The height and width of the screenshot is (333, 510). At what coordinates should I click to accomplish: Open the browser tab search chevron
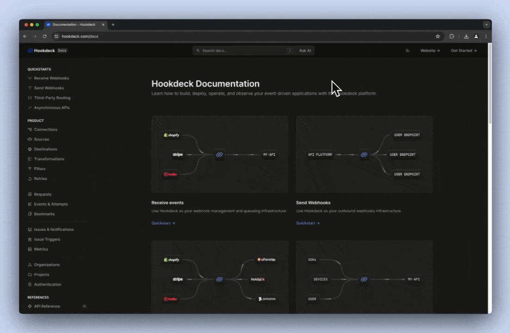(486, 25)
